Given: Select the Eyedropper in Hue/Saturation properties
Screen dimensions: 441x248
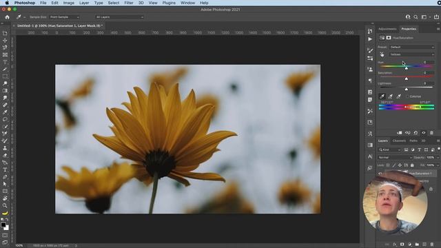Looking at the screenshot, I should coord(382,96).
